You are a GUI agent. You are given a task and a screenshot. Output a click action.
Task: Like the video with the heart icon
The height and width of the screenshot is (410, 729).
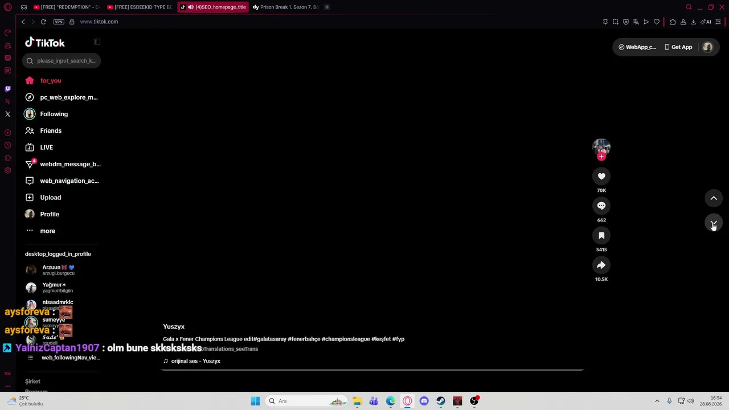click(601, 177)
